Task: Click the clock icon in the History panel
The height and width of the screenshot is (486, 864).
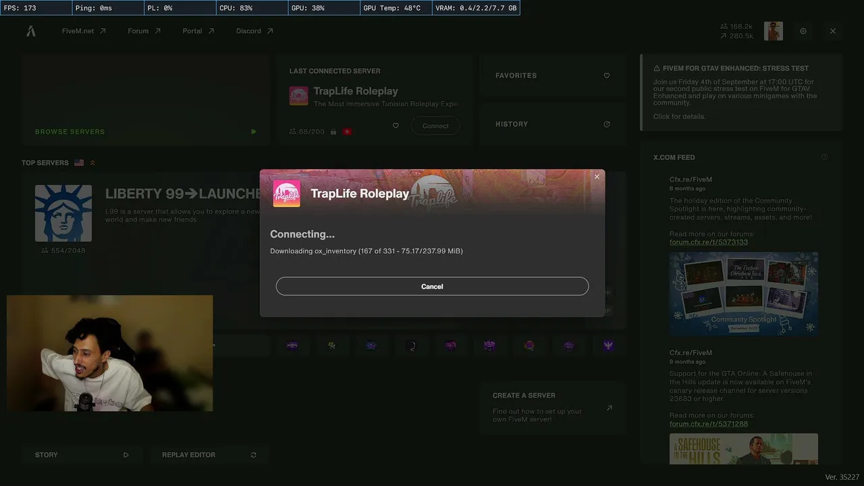Action: click(607, 124)
